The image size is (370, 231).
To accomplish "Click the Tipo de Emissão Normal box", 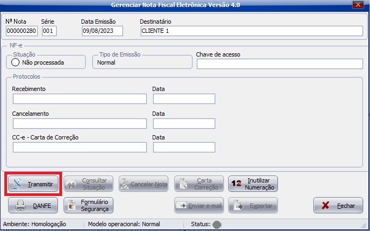I will 142,62.
